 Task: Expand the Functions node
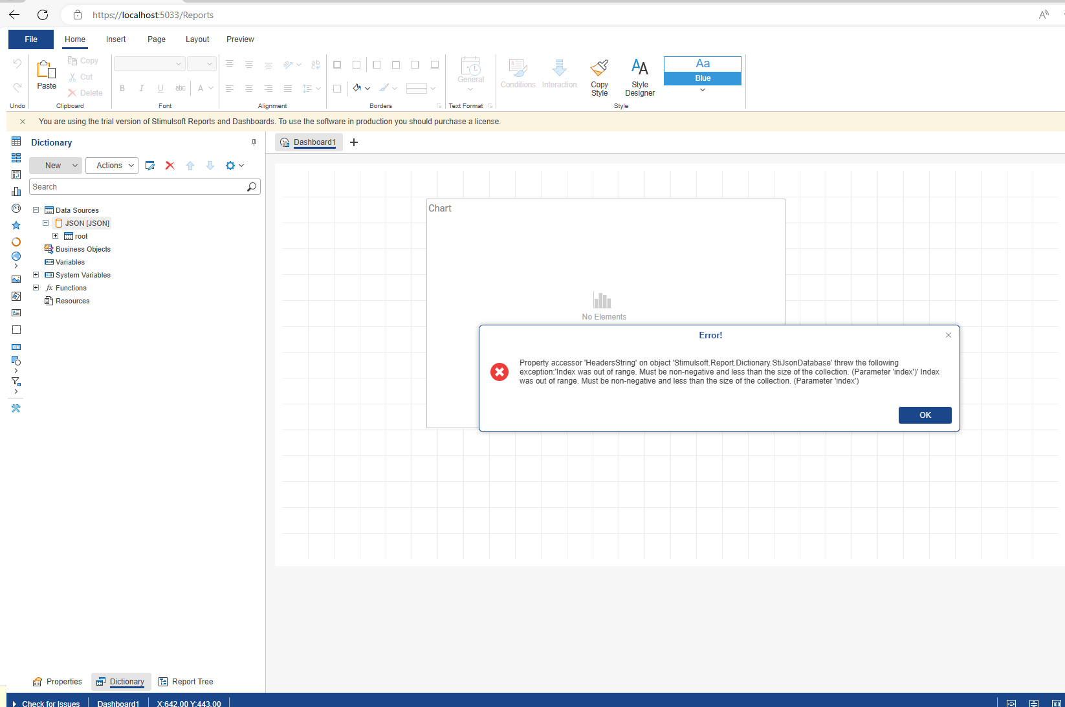click(36, 288)
